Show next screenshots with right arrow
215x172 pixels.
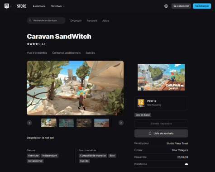click(x=121, y=123)
